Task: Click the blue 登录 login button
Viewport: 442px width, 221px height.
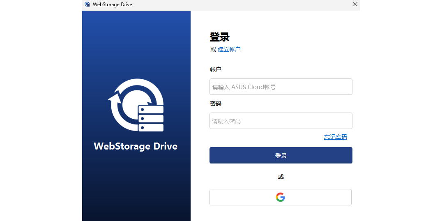Action: [x=281, y=155]
